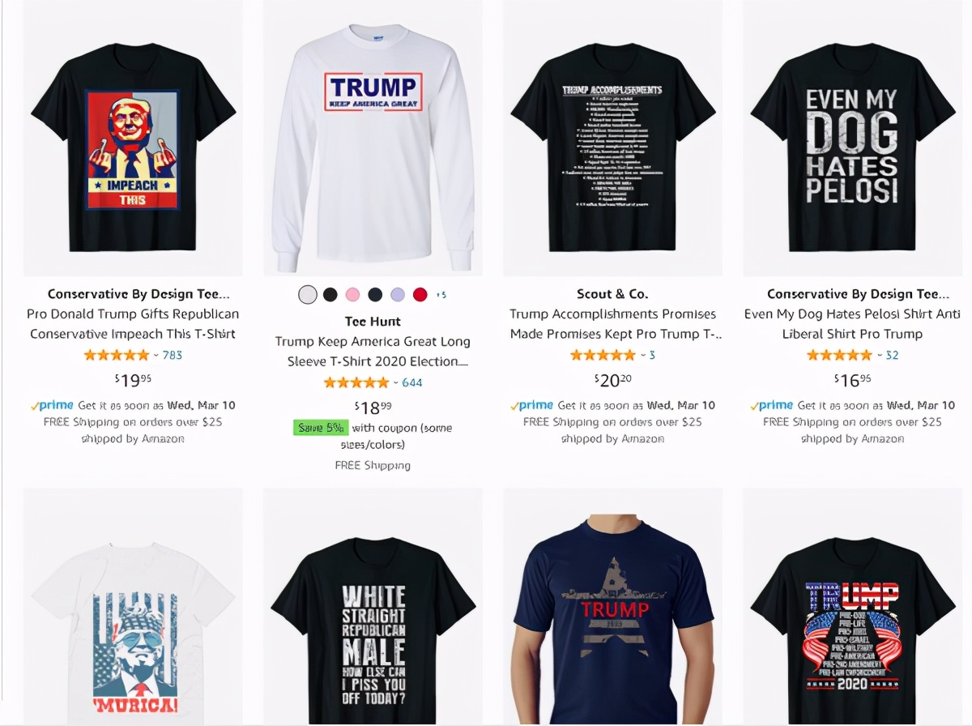The height and width of the screenshot is (726, 972).
Task: Show the +5 more colors link
Action: click(x=441, y=295)
